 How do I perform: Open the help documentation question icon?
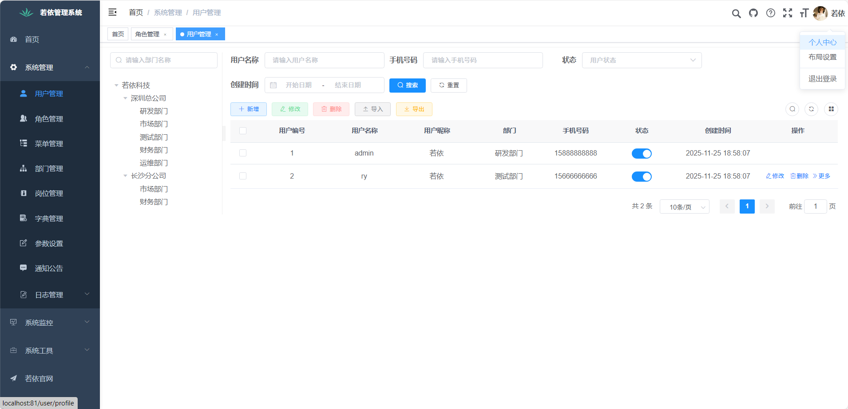pos(771,13)
